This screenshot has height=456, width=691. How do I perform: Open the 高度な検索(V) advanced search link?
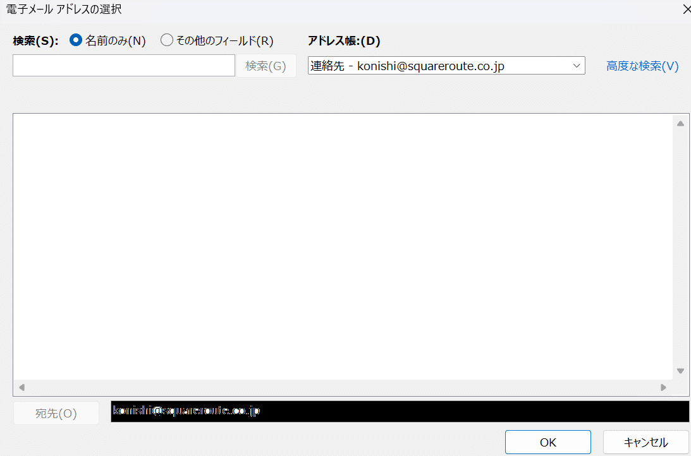coord(642,66)
